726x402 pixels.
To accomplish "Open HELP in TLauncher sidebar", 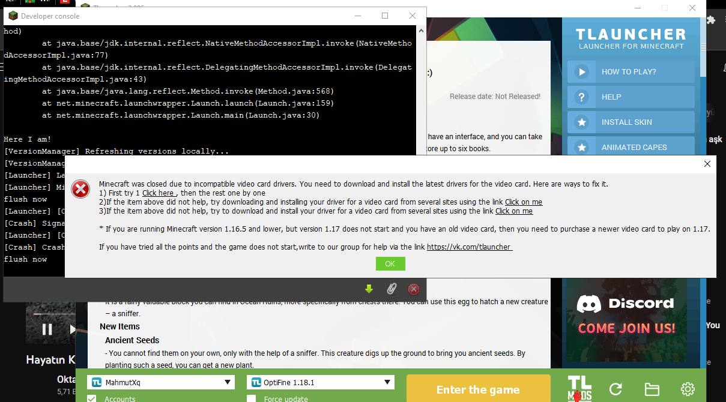I will pos(631,97).
